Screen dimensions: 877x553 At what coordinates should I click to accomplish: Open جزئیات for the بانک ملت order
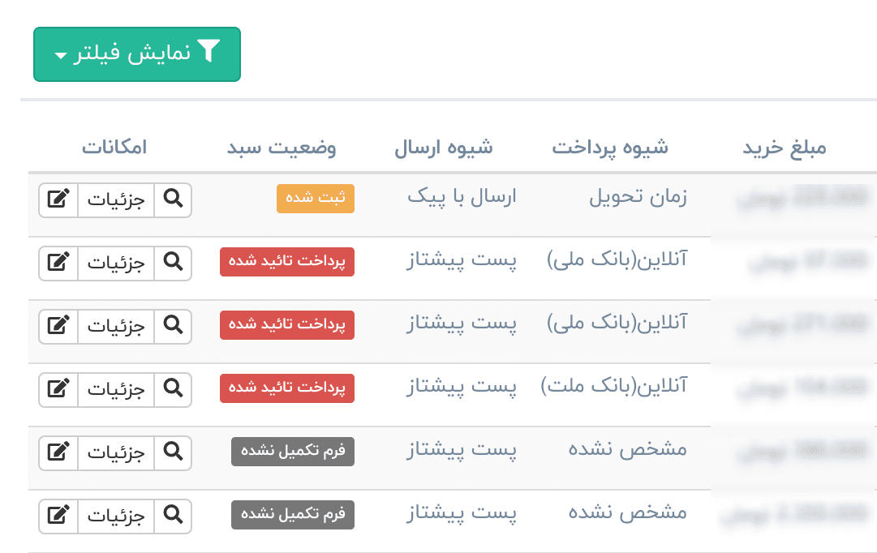point(115,390)
